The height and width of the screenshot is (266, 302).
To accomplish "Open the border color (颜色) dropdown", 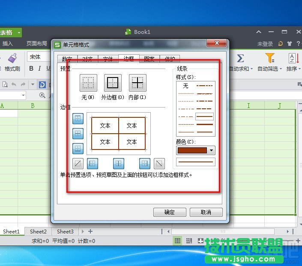I will pyautogui.click(x=211, y=150).
